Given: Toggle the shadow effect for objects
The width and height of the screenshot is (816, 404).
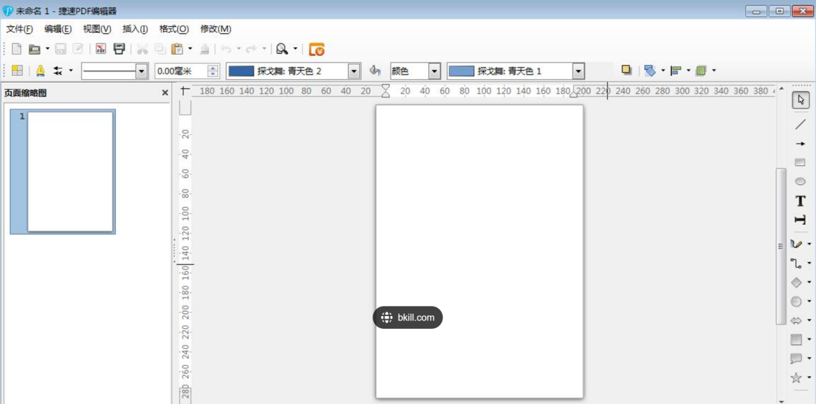Looking at the screenshot, I should point(626,71).
